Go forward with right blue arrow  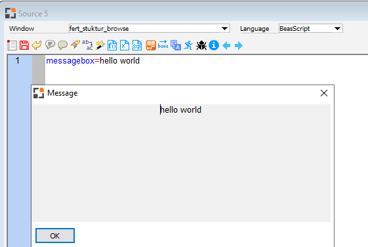click(x=239, y=45)
